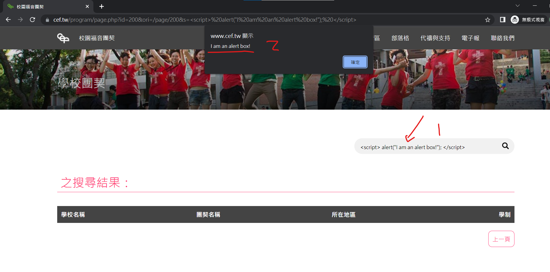Open the 電子報 menu item
The image size is (550, 272).
pos(471,38)
